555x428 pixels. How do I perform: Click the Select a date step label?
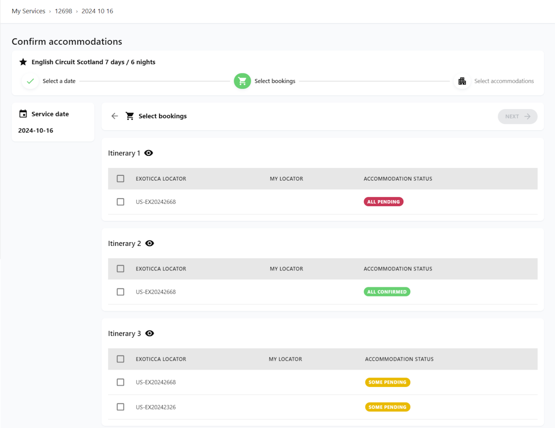click(59, 81)
